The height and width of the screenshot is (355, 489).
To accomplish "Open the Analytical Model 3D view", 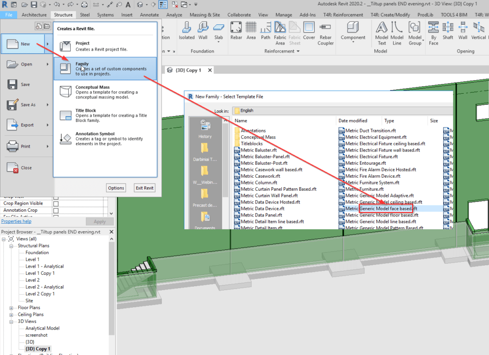I will (43, 328).
